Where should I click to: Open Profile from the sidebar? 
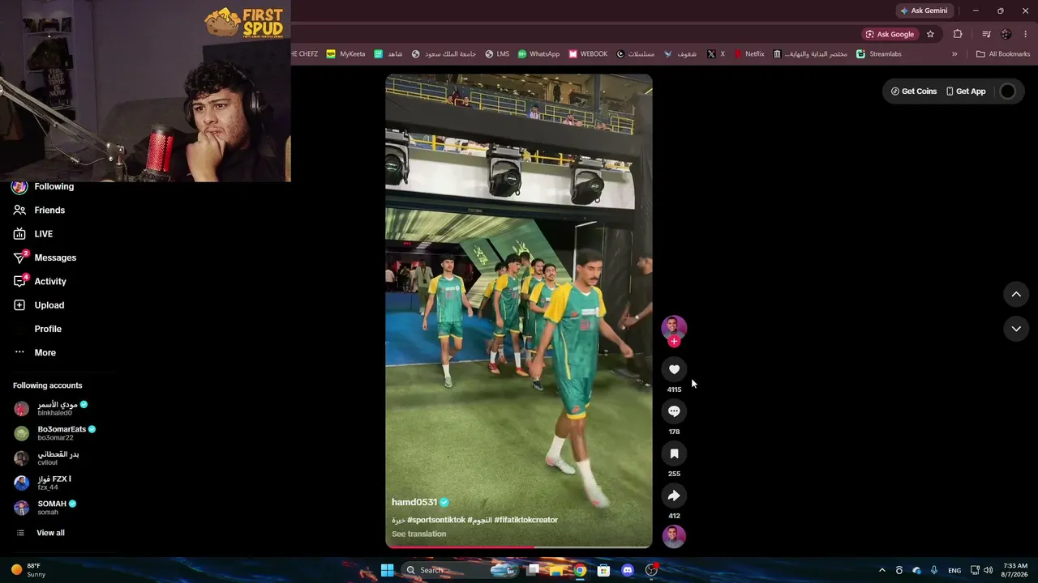point(48,329)
